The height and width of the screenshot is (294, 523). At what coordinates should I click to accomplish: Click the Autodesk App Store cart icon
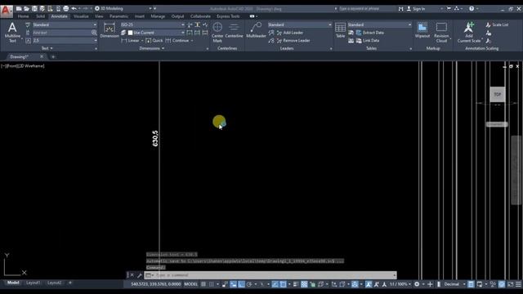point(449,9)
